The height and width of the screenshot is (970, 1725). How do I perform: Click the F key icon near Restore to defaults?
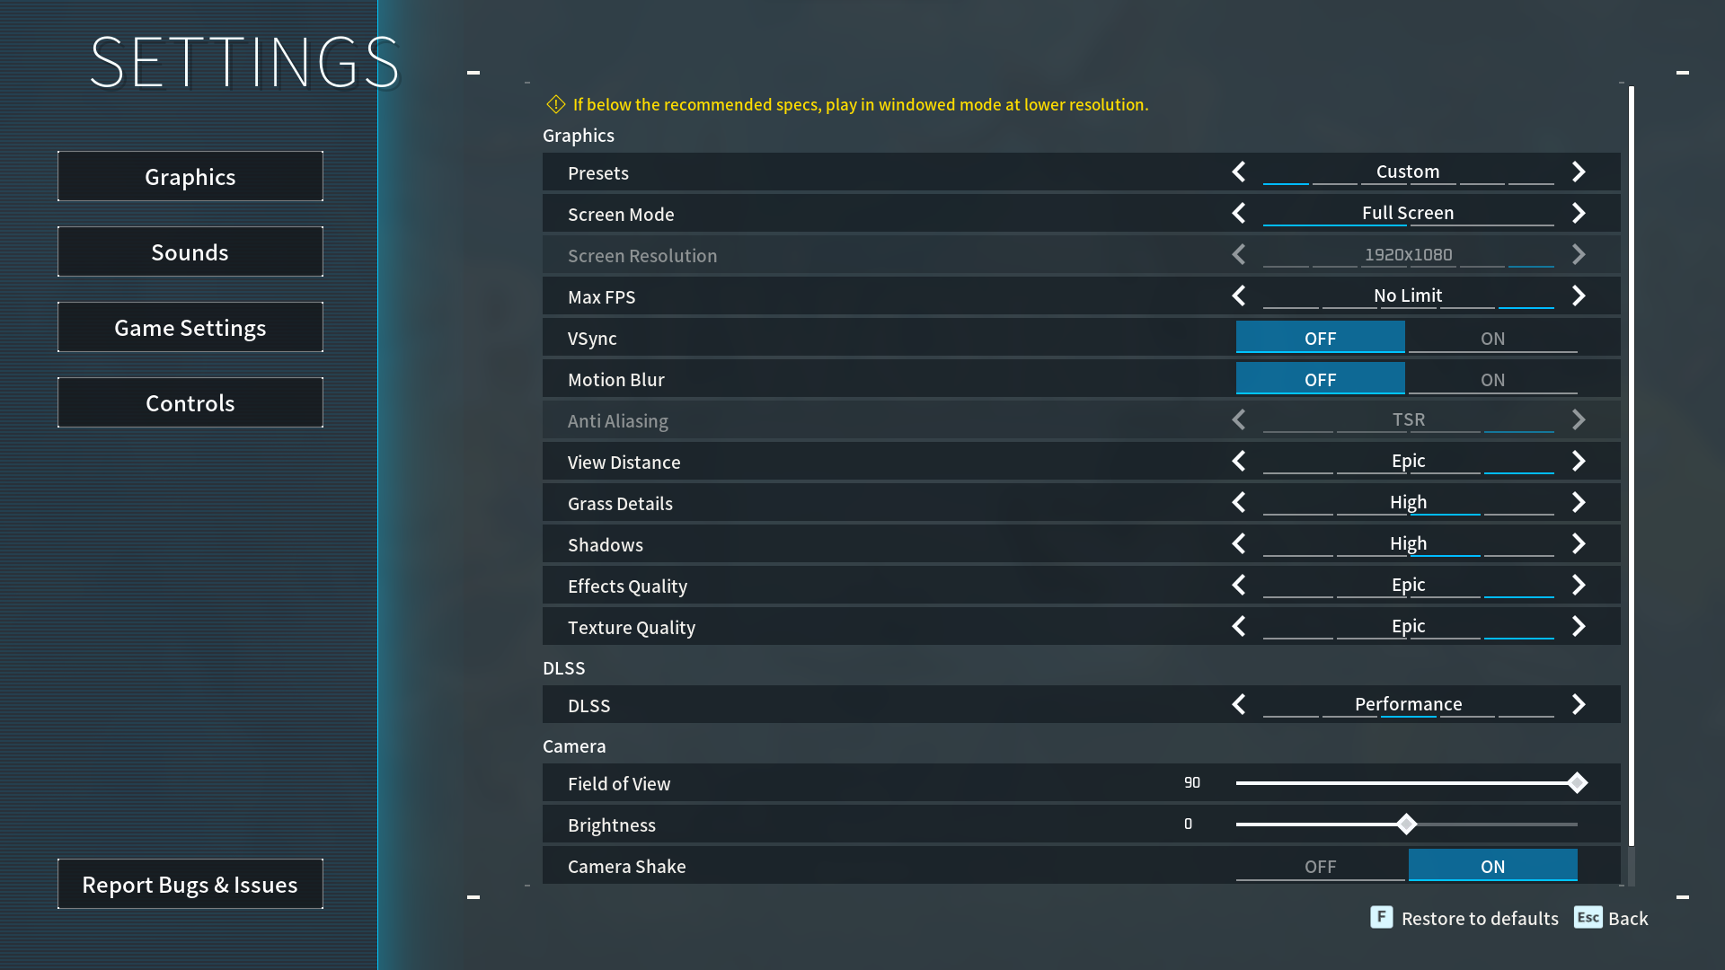tap(1381, 918)
